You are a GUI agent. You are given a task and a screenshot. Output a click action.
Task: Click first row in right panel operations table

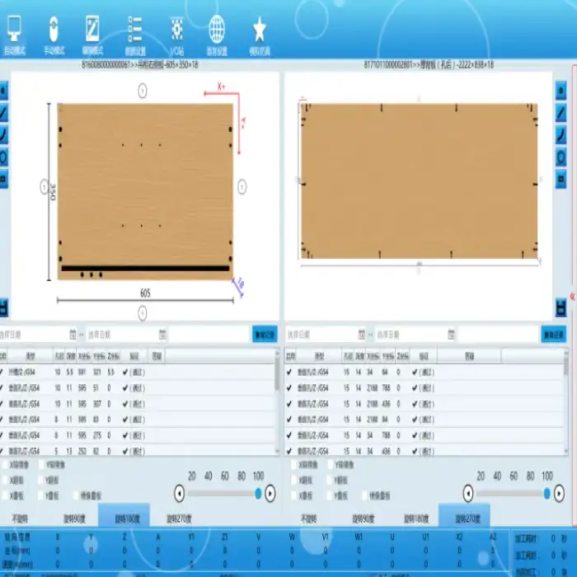[425, 372]
